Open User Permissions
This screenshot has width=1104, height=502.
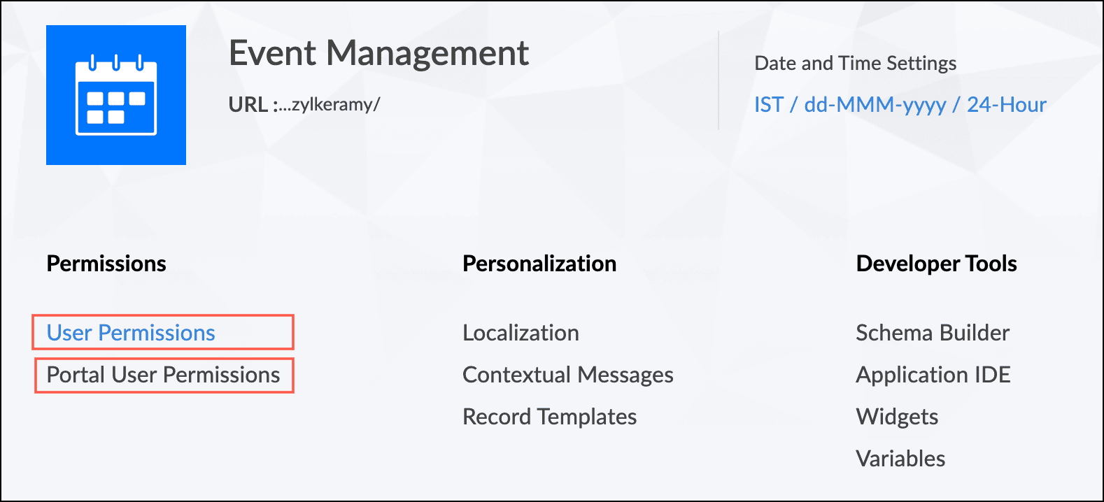pyautogui.click(x=131, y=333)
